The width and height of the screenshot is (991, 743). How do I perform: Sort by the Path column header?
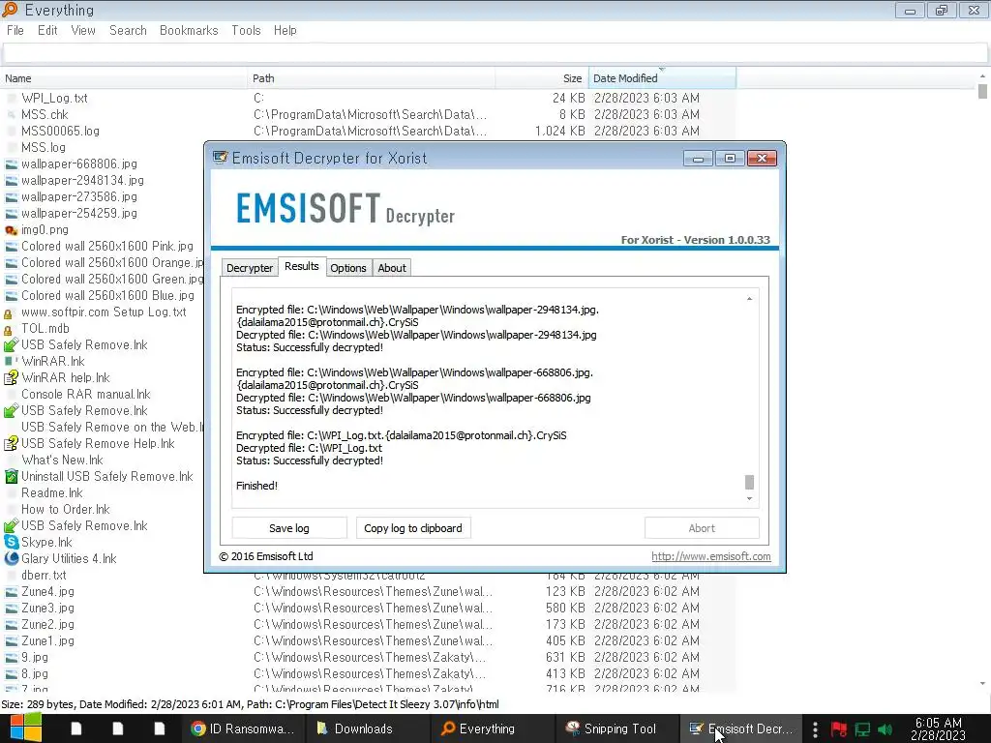[372, 78]
